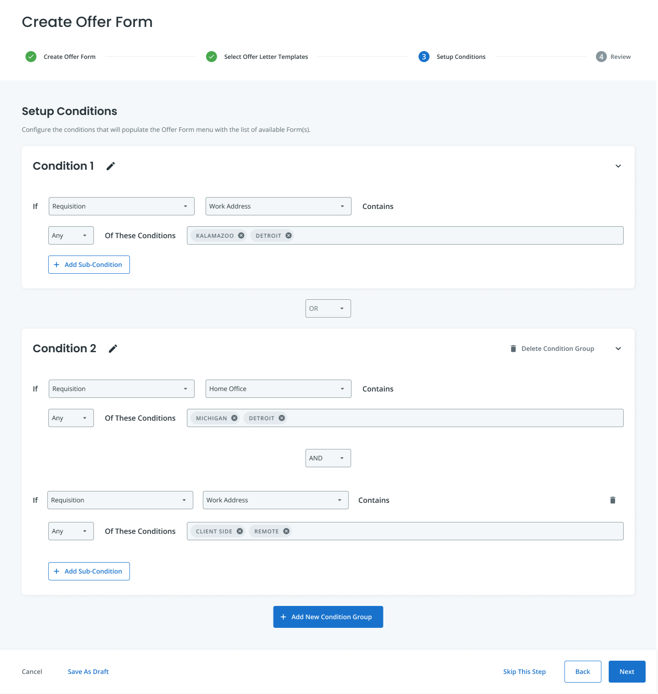Remove the CLIENT SIDE tag

coord(239,531)
